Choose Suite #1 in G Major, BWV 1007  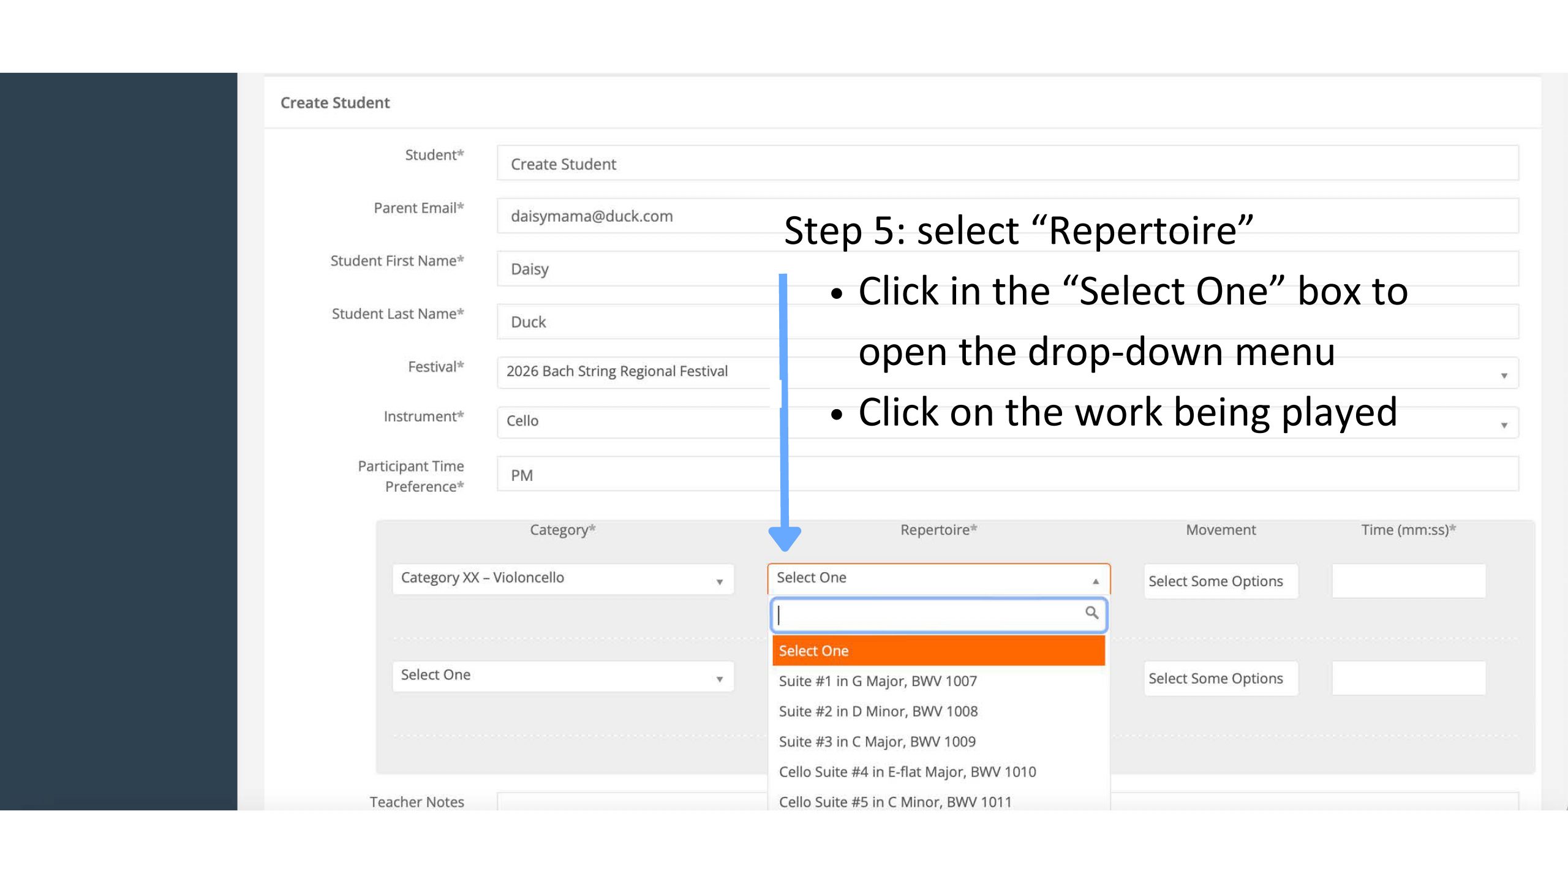[x=877, y=681]
